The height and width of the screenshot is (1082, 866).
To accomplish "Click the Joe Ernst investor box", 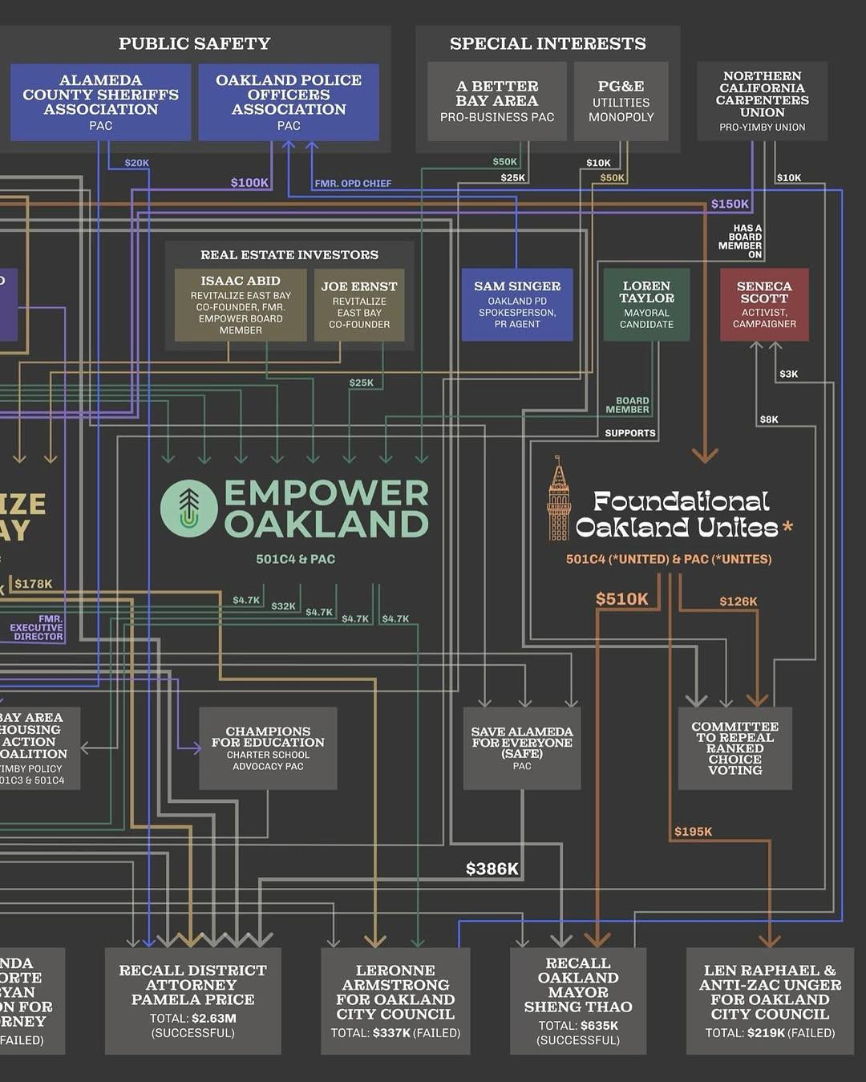I will (359, 305).
